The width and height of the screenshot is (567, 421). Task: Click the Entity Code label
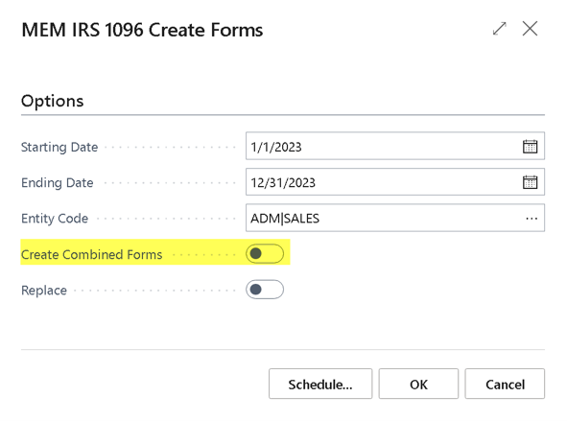(x=55, y=219)
